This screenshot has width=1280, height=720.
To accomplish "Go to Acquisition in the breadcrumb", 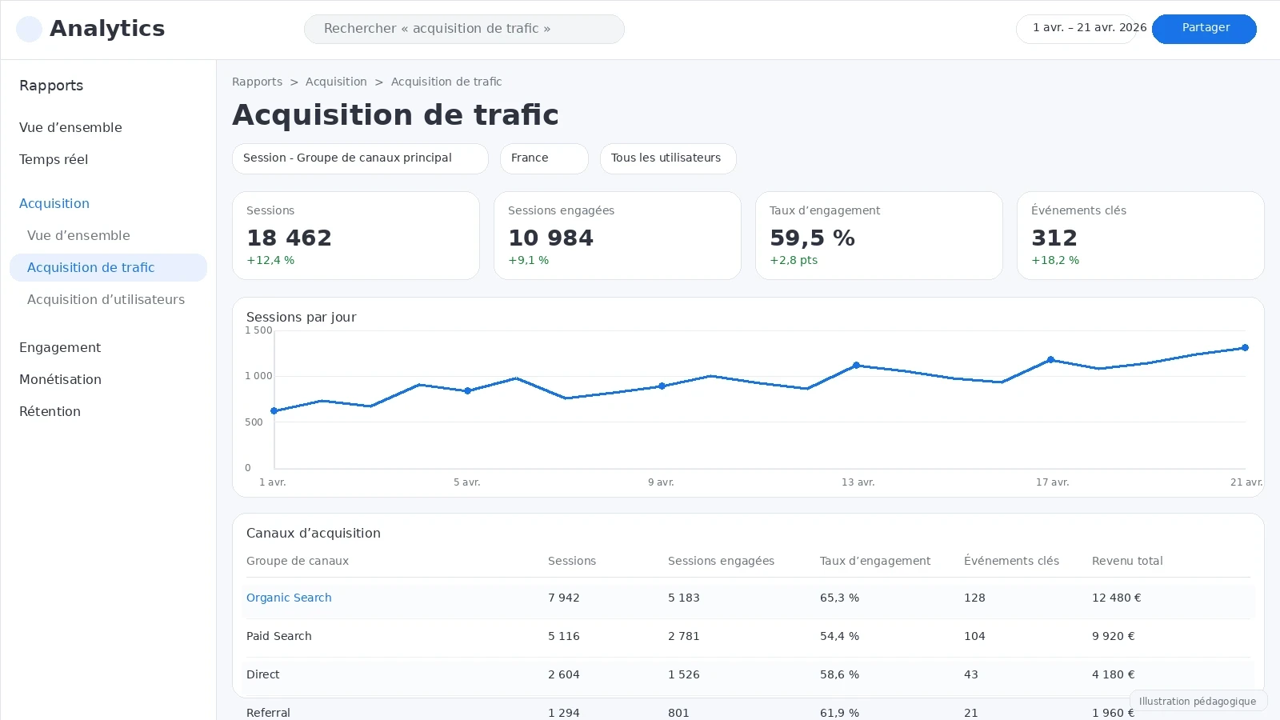I will coord(336,82).
